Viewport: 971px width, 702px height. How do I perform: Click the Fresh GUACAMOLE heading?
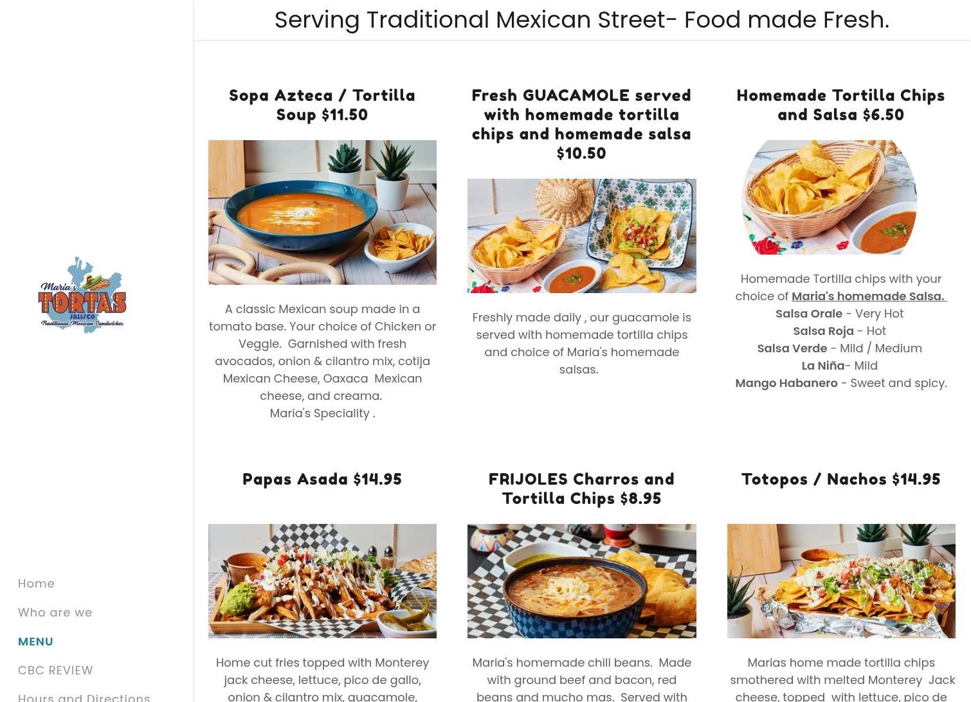pyautogui.click(x=582, y=124)
